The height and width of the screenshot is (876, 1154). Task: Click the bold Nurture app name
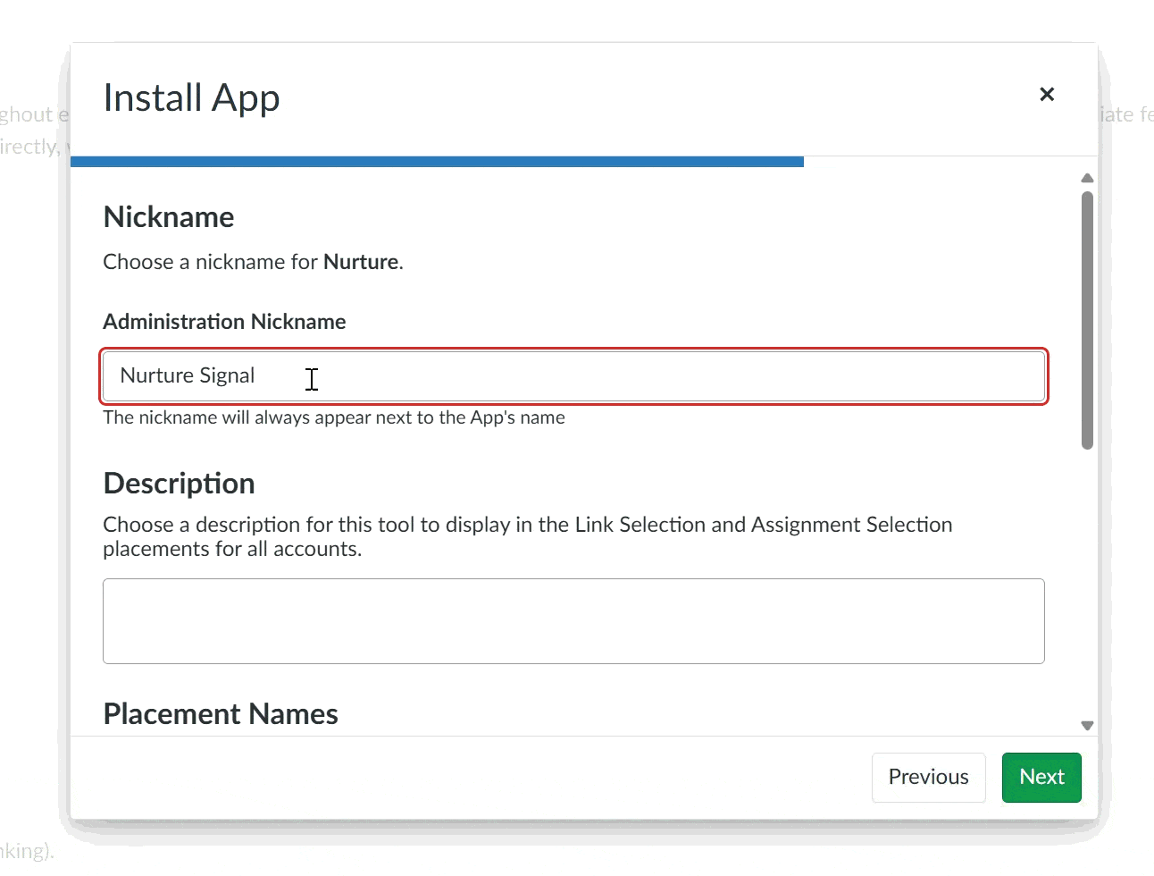click(361, 262)
